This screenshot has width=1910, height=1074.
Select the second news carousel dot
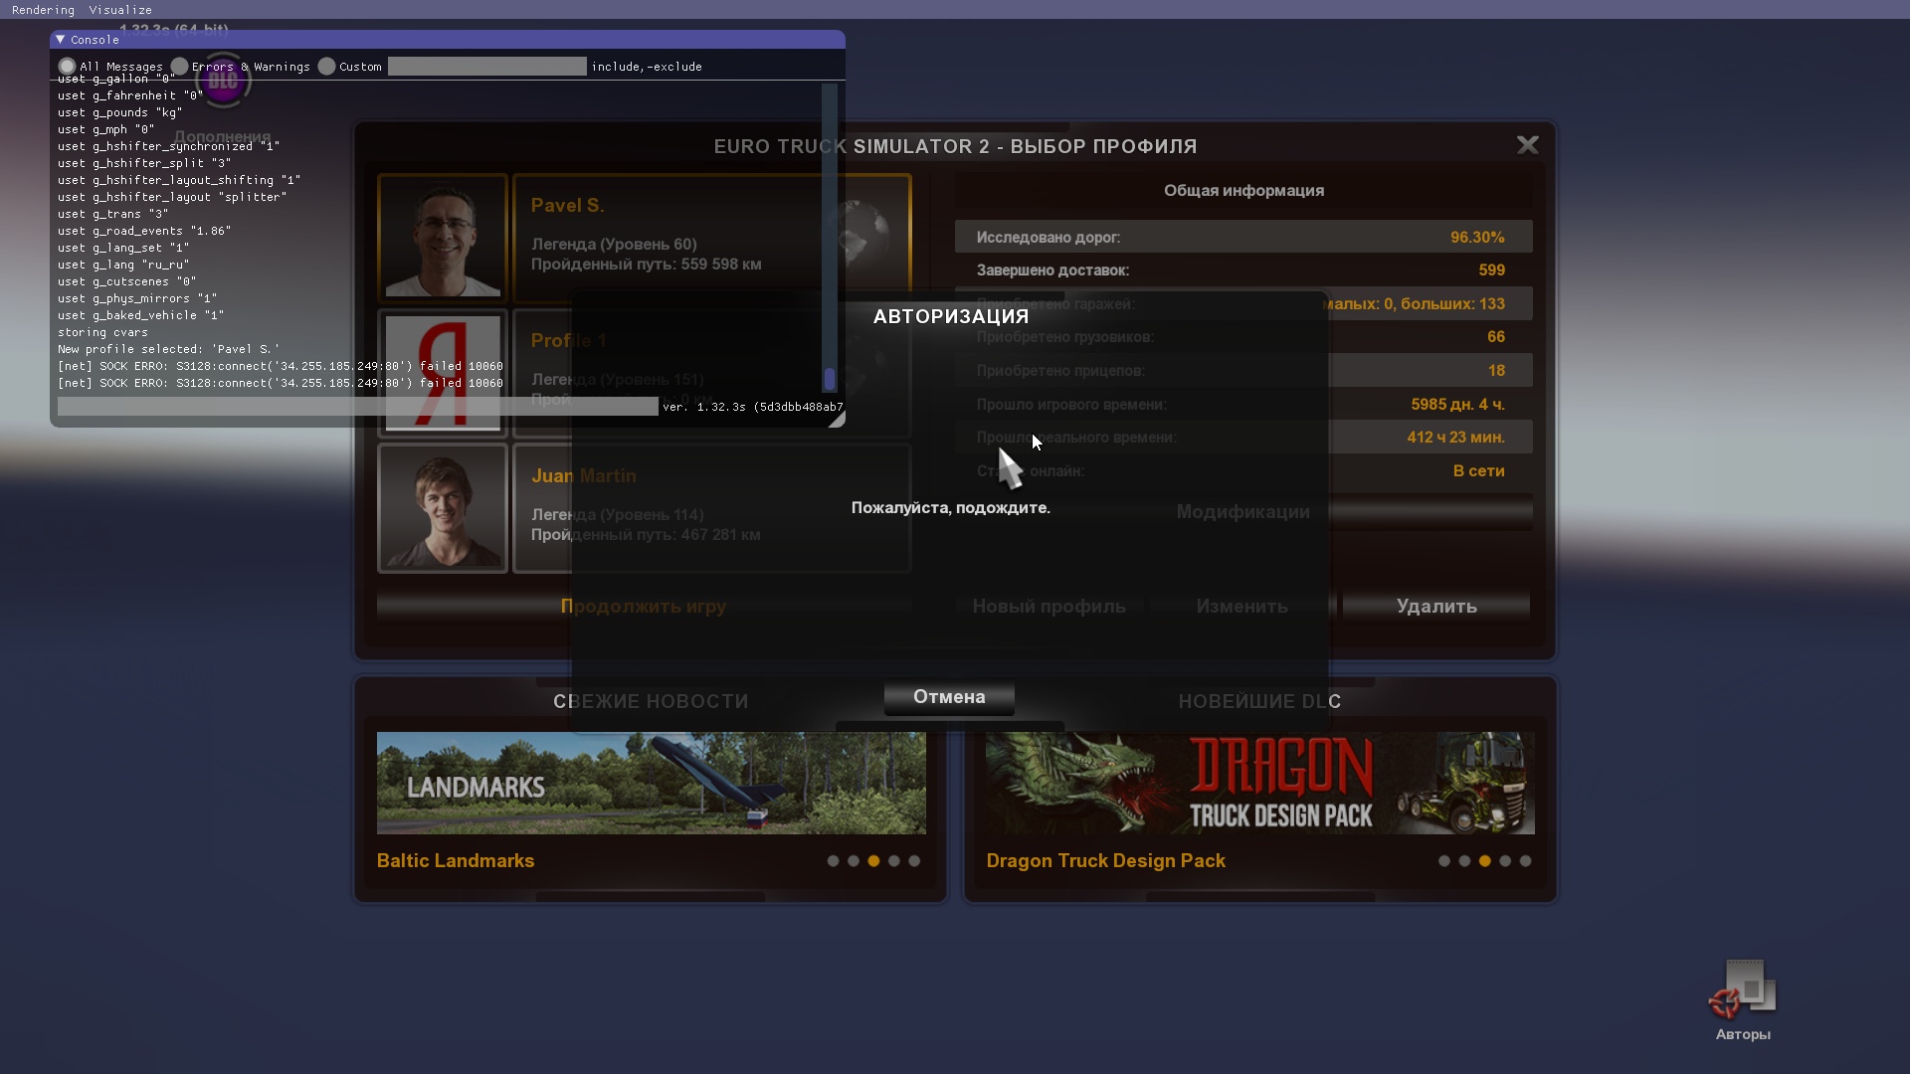coord(854,861)
